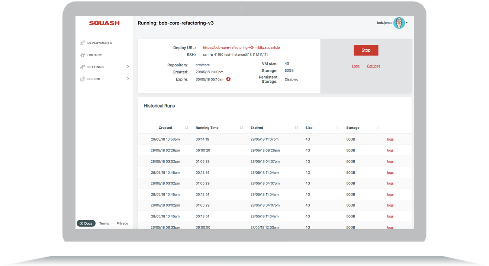This screenshot has height=266, width=489.
Task: Select the History menu item
Action: 94,55
